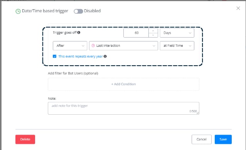The image size is (246, 150).
Task: Click the pink clock icon in Last Interaction
Action: pos(93,46)
